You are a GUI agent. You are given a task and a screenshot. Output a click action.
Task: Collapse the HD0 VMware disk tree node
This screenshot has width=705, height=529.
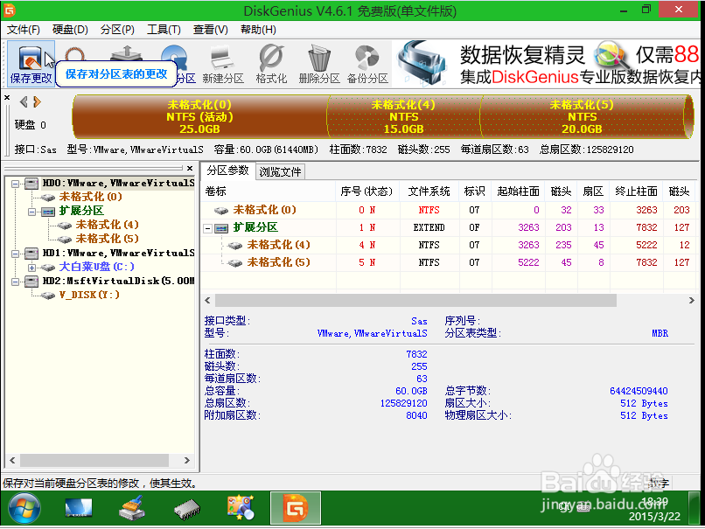(x=15, y=184)
